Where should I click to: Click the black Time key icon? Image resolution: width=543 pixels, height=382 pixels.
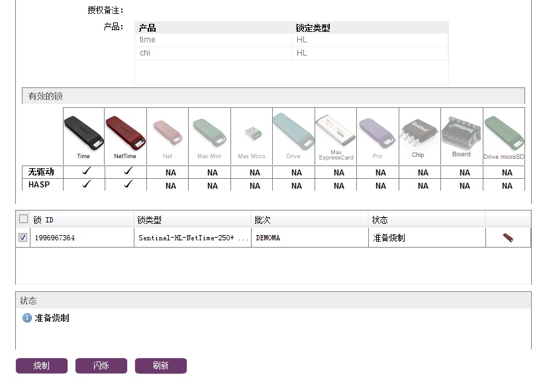click(x=83, y=133)
